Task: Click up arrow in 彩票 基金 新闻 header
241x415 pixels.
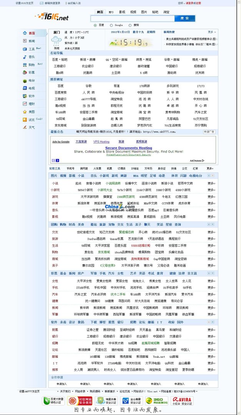Action: click(x=213, y=273)
